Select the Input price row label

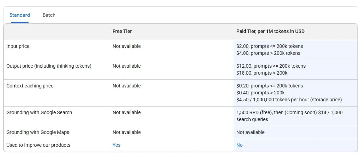coord(18,46)
